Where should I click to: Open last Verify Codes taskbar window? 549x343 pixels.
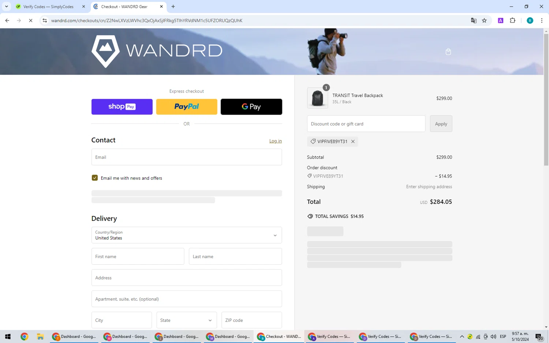click(x=431, y=336)
